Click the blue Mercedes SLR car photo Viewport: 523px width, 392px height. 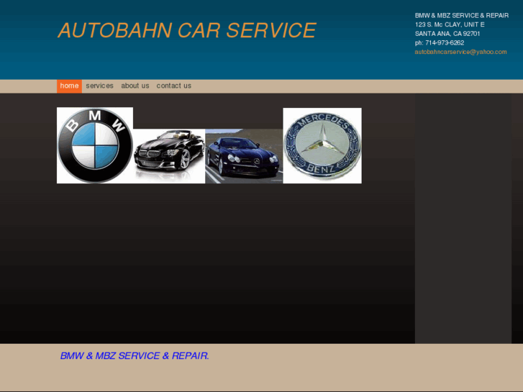point(244,156)
